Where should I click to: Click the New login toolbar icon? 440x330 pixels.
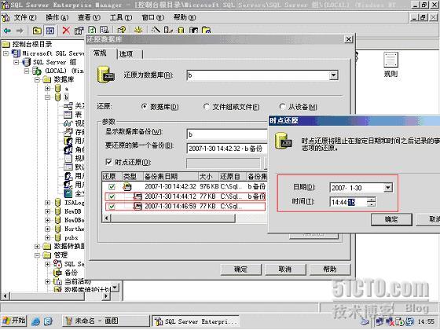tap(193, 30)
